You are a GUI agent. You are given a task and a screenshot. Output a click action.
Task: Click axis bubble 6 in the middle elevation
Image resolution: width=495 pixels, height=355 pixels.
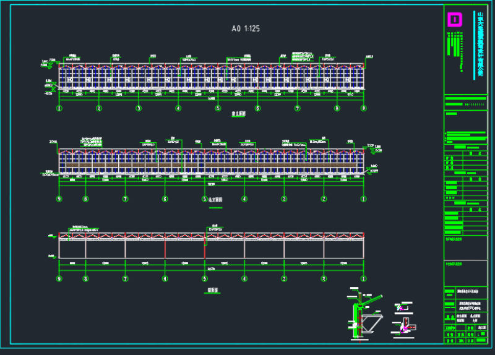165,199
